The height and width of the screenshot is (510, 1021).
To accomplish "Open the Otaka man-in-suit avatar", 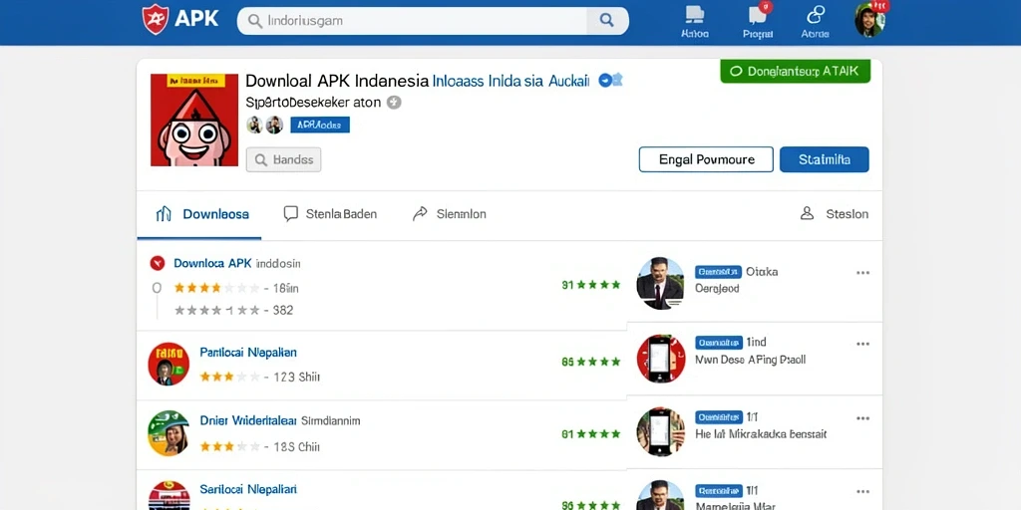I will 660,283.
